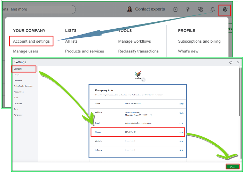Select the QuickBooks Checking tab
This screenshot has width=244, height=174.
(23, 86)
